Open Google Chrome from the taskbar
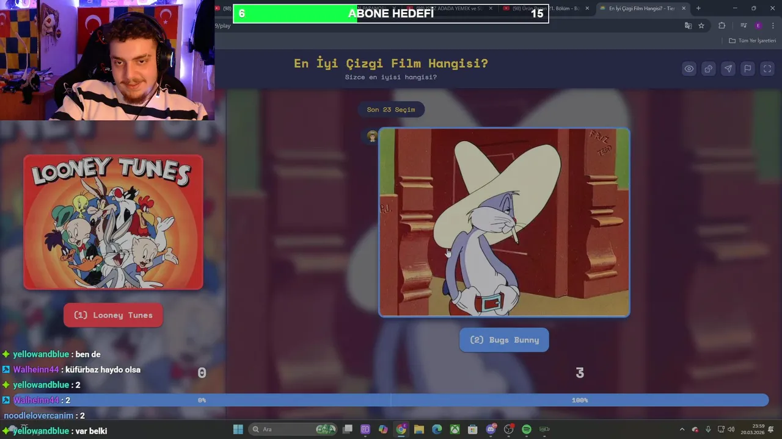This screenshot has height=439, width=782. (401, 429)
